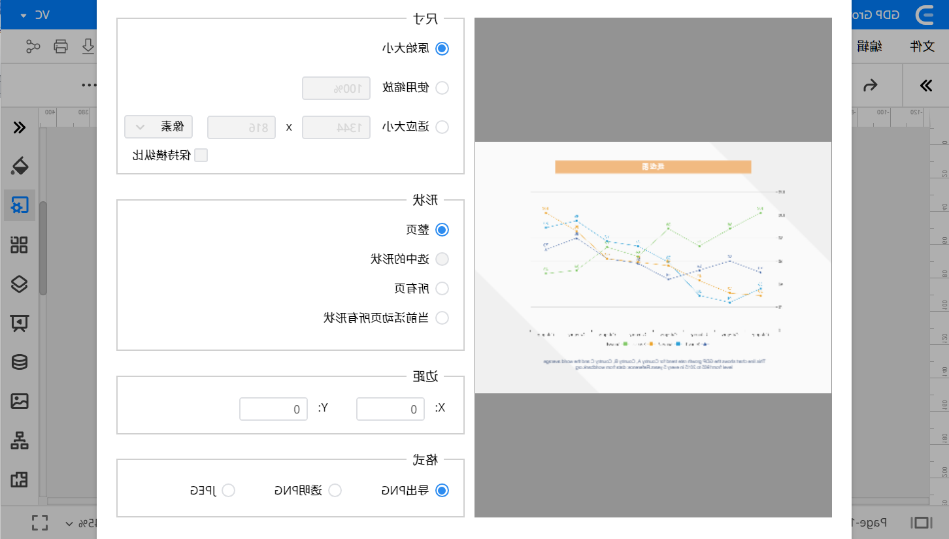The width and height of the screenshot is (949, 539).
Task: Select the 使用缩放 radio button
Action: coord(442,88)
